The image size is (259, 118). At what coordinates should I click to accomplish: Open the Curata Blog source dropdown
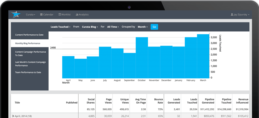(x=90, y=27)
